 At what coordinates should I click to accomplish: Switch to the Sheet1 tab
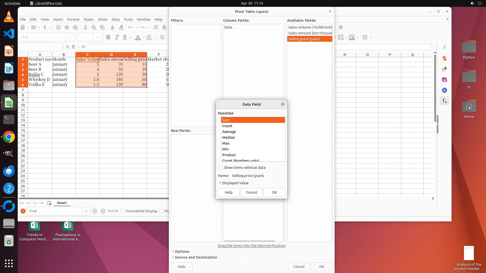click(x=62, y=203)
